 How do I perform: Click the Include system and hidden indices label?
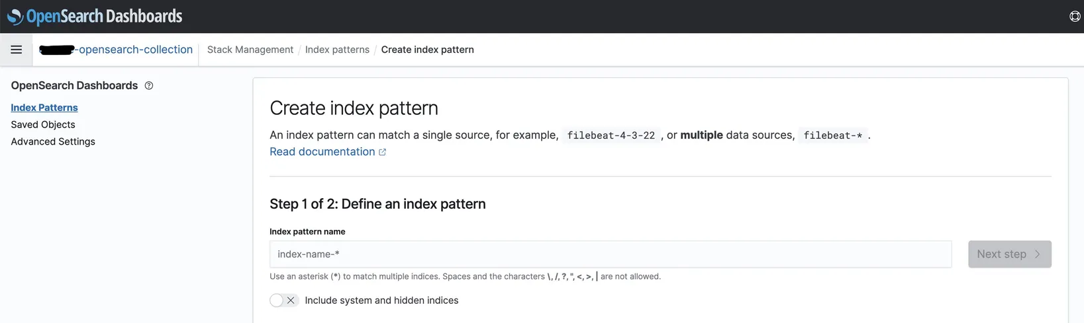pos(381,301)
